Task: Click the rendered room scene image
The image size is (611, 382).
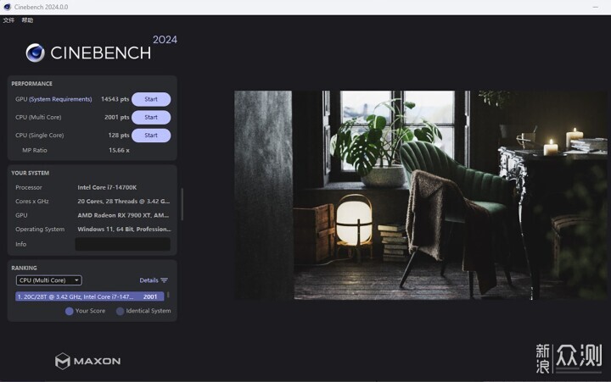Action: (x=420, y=196)
